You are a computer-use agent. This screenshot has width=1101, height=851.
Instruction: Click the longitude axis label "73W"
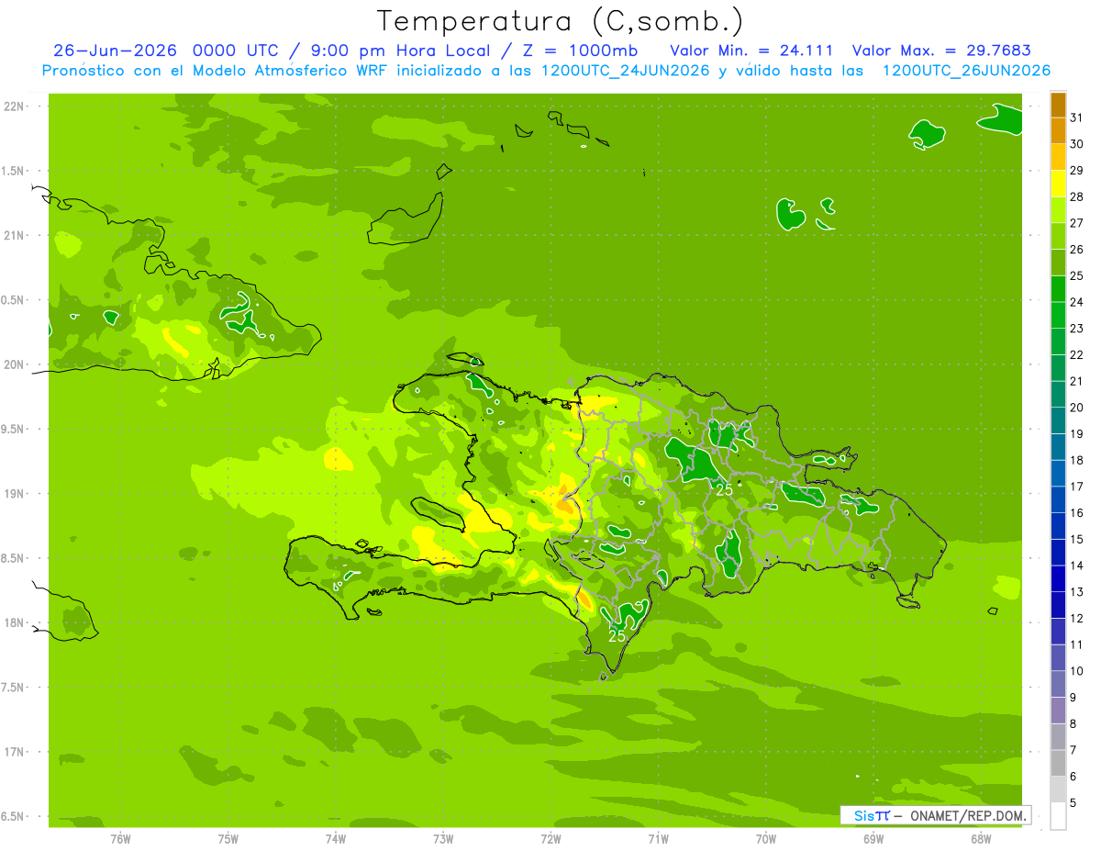tap(443, 838)
